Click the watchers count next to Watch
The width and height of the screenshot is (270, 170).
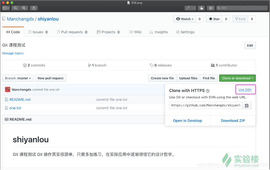(x=200, y=19)
